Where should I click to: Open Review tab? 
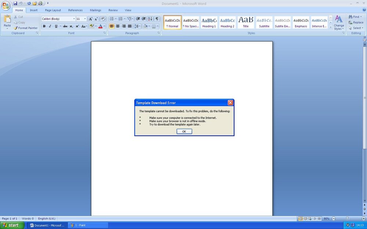[113, 10]
